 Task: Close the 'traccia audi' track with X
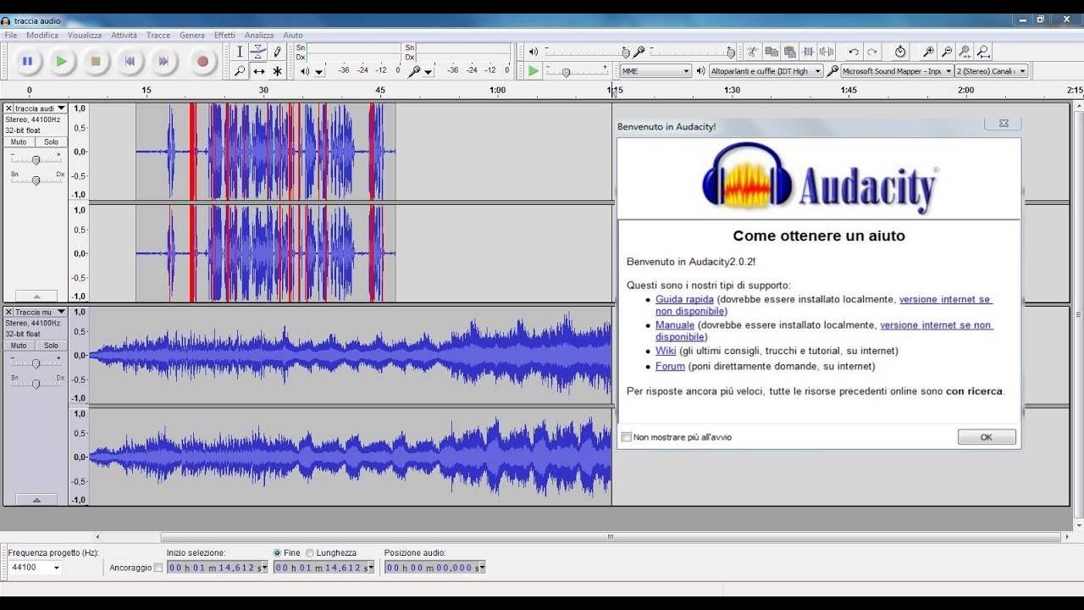8,108
